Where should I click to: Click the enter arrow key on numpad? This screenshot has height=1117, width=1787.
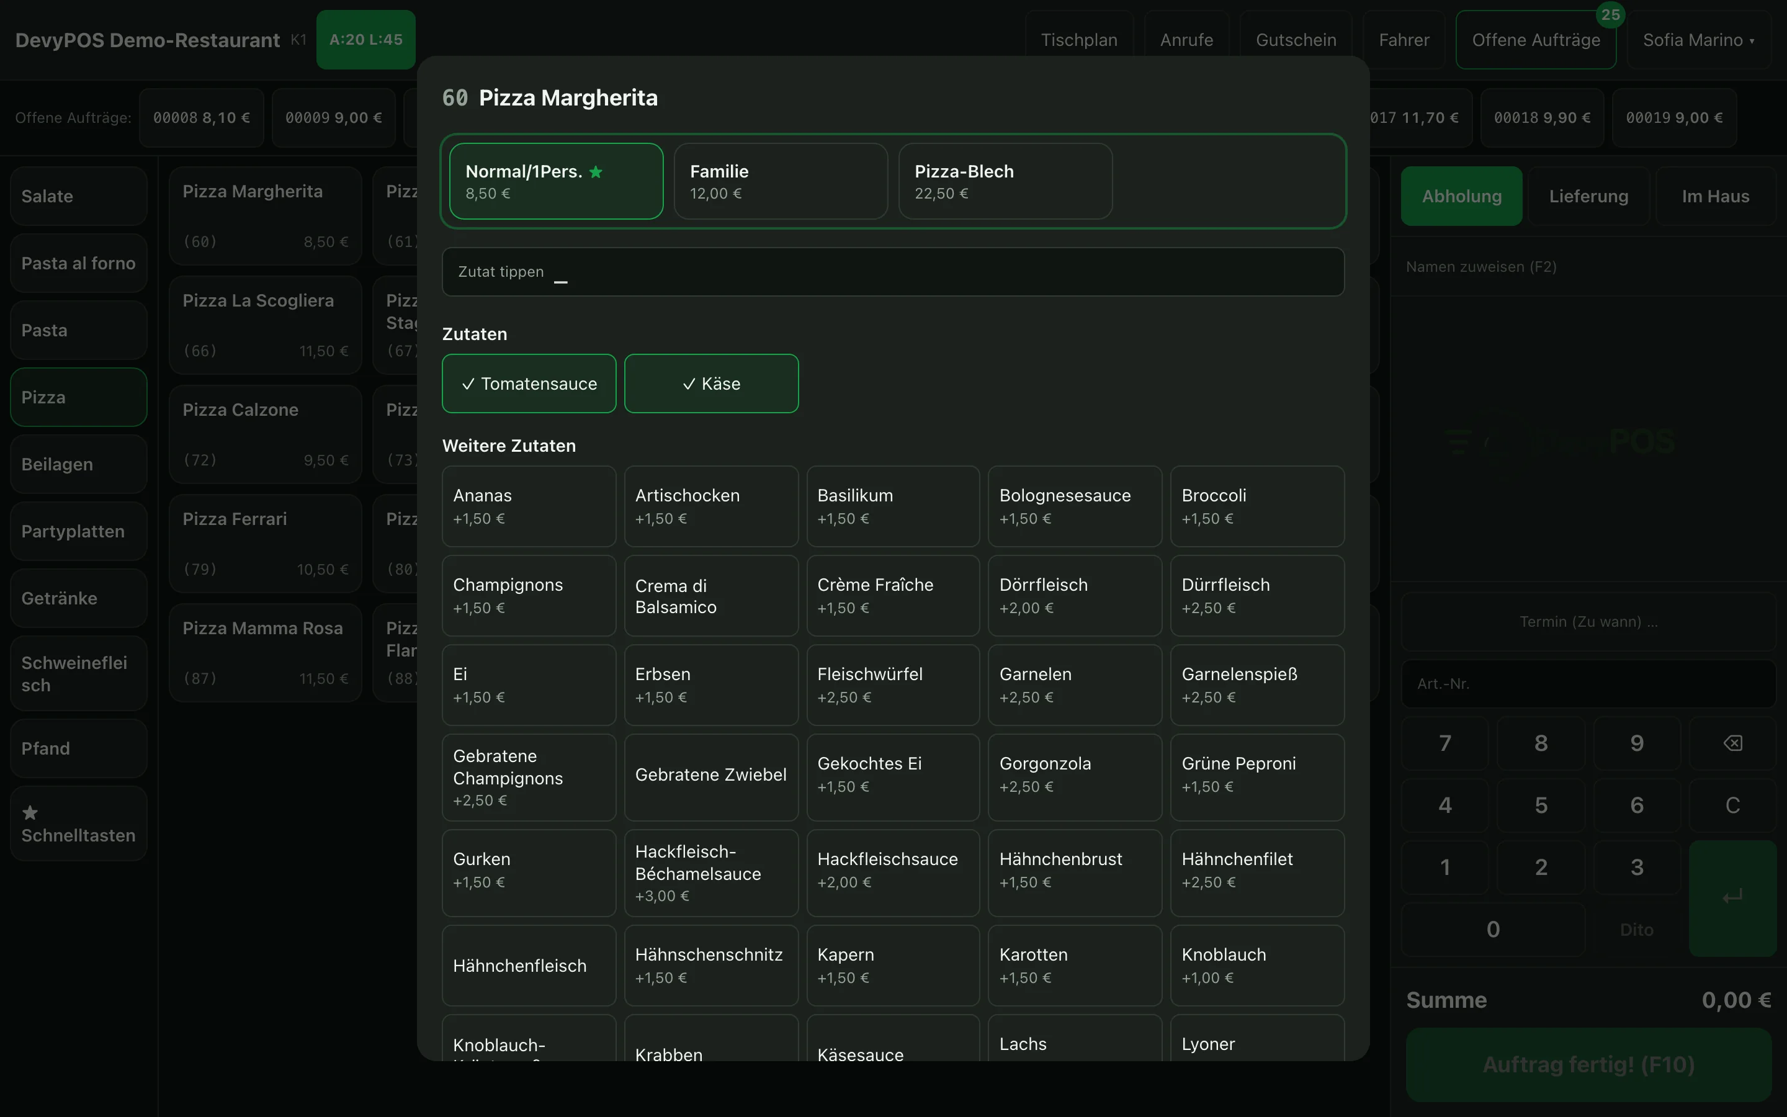(x=1732, y=897)
